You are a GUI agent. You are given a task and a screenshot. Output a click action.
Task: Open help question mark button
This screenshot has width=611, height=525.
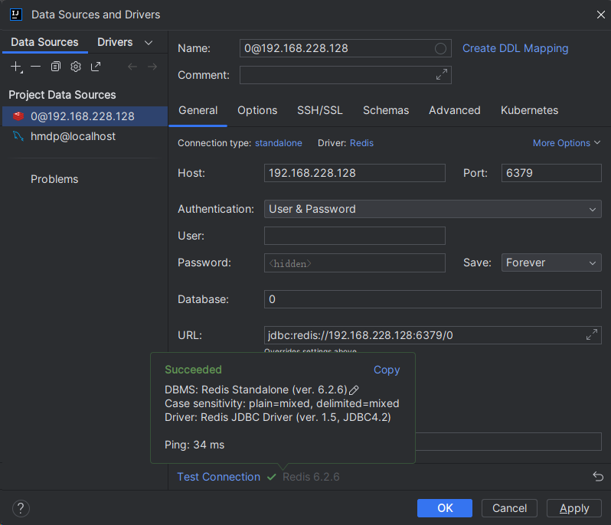point(21,508)
